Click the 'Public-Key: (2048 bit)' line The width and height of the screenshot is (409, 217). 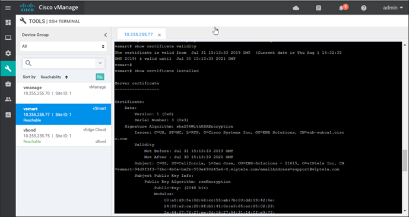tap(181, 187)
